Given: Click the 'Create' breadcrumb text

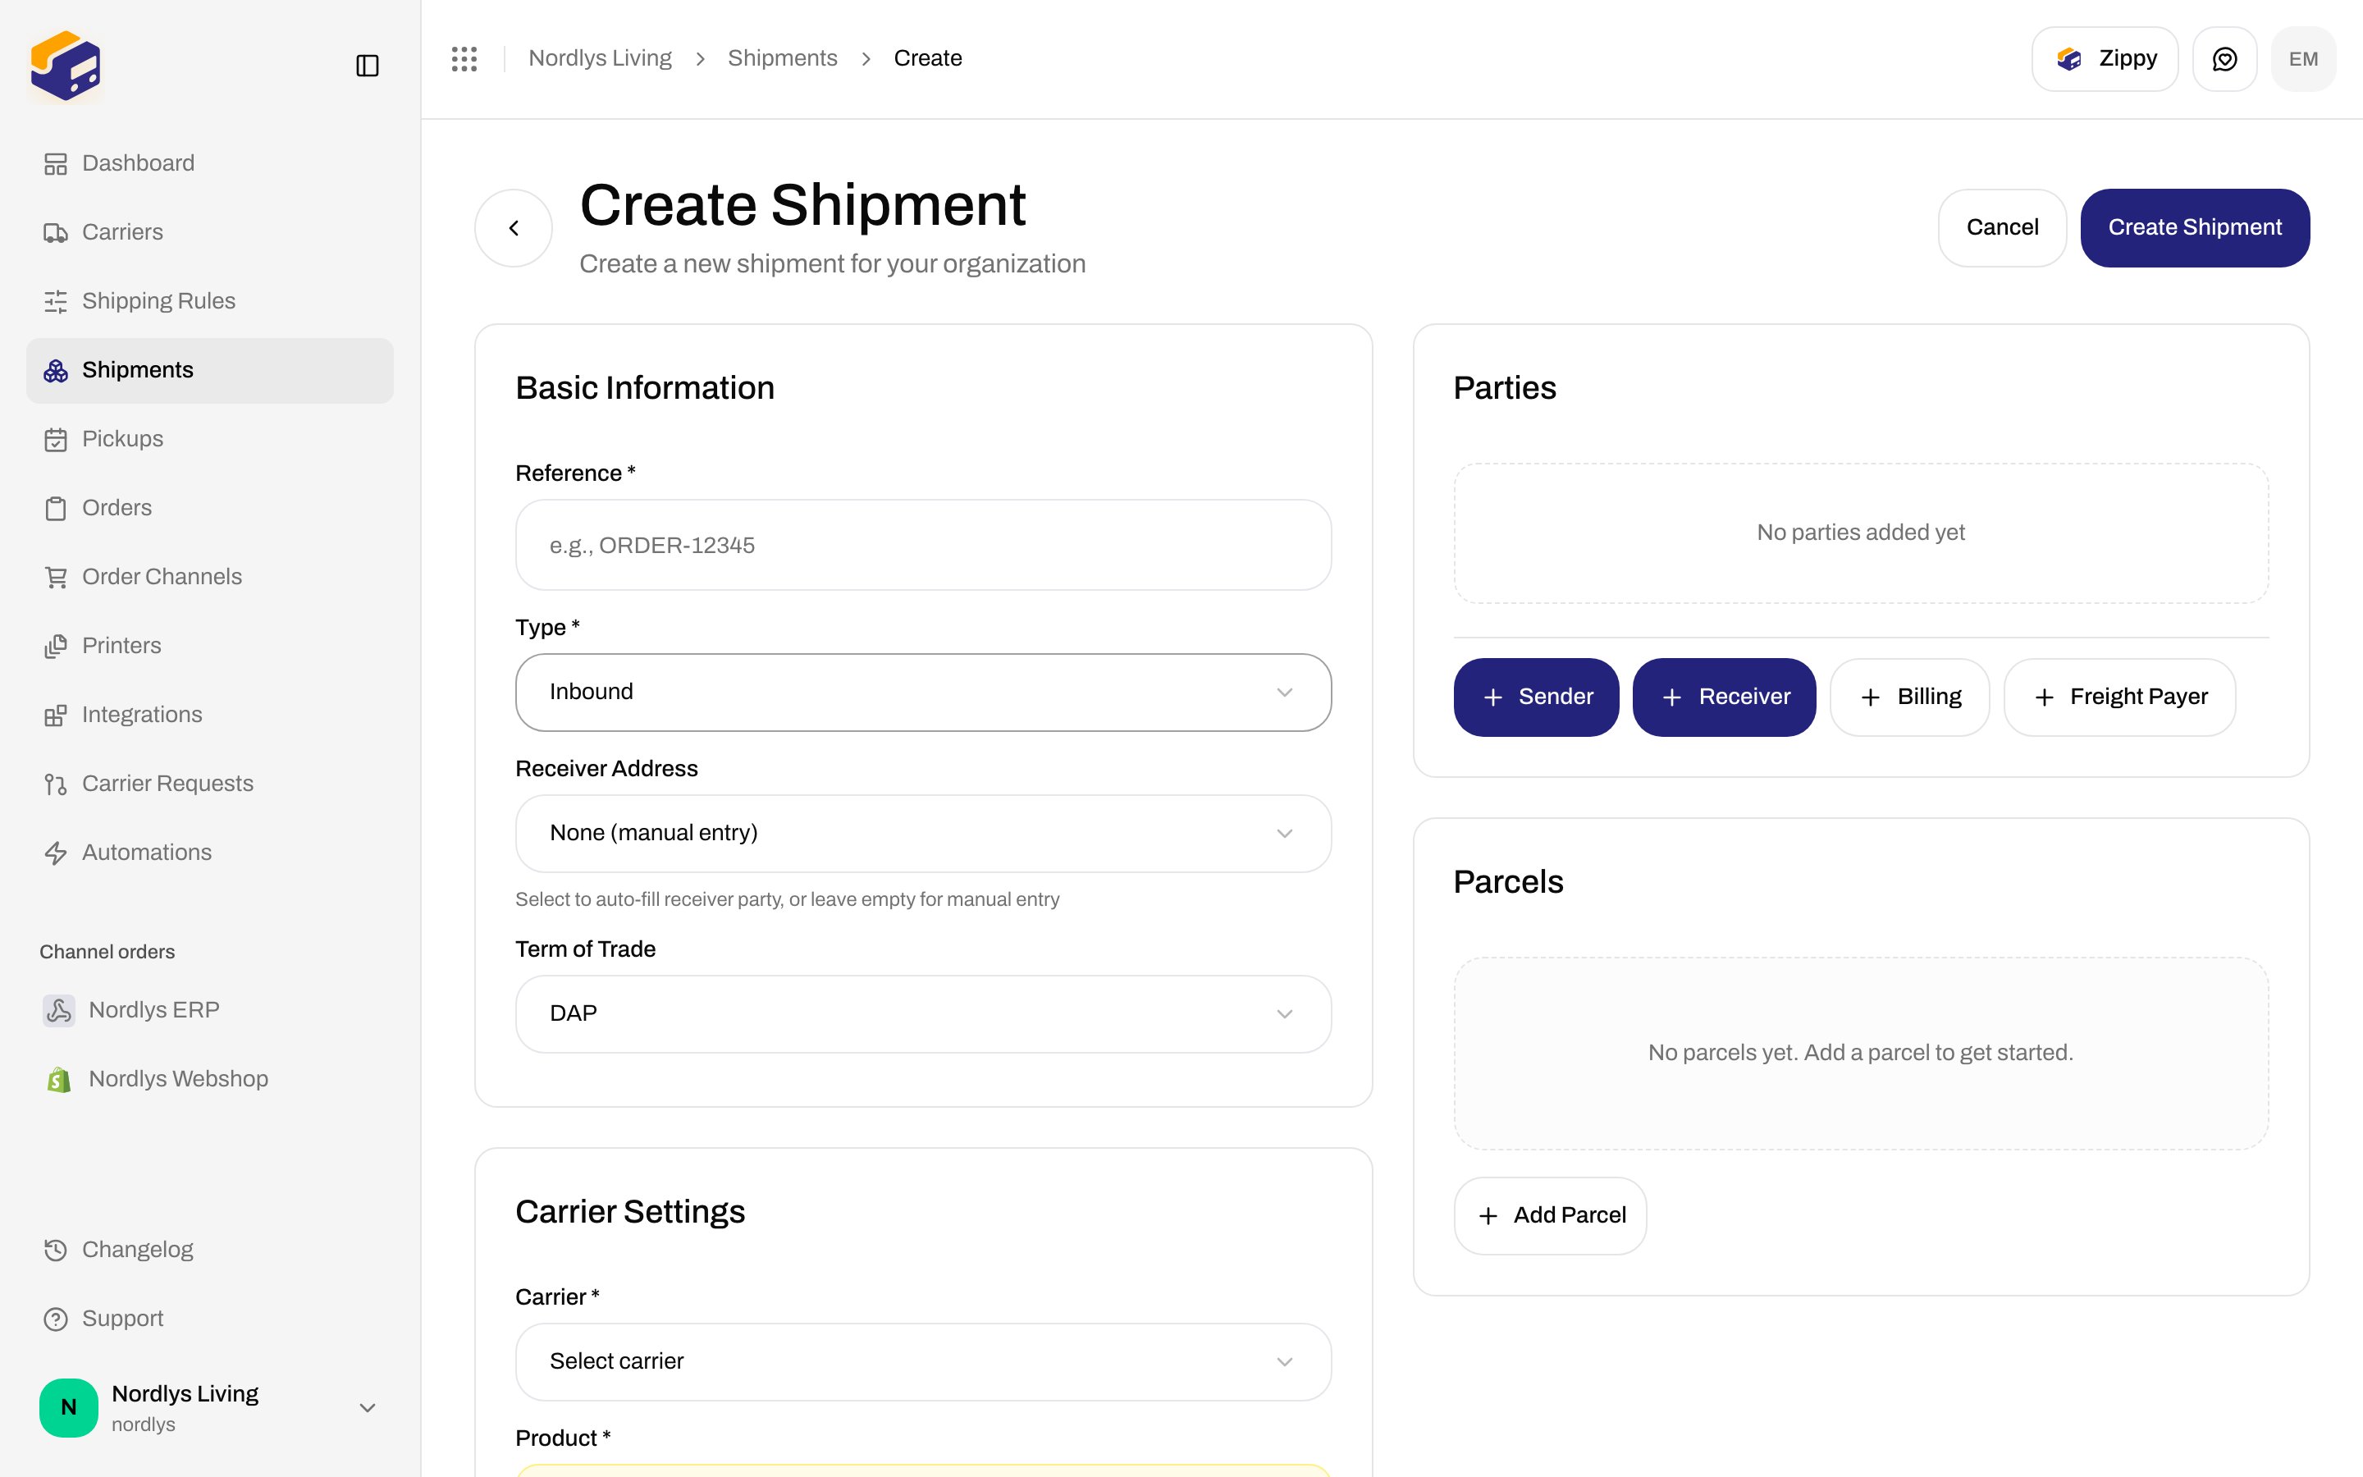Looking at the screenshot, I should (928, 58).
